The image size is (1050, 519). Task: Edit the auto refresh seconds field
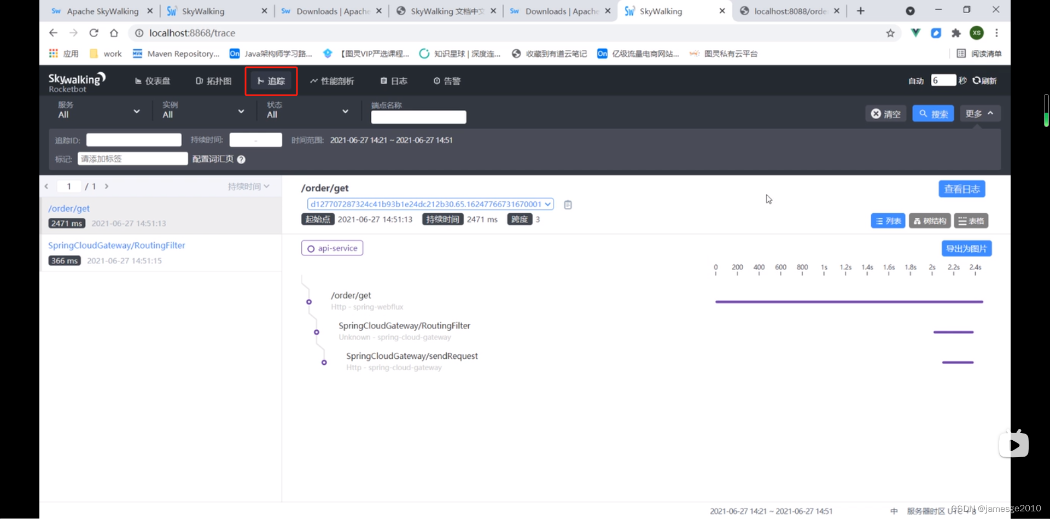point(943,80)
